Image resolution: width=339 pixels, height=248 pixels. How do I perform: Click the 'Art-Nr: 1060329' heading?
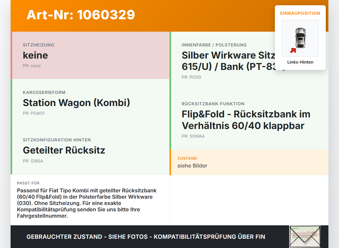81,15
